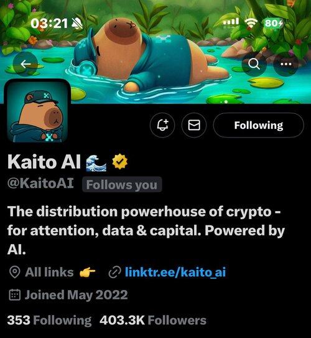Open the three-dot more options menu
This screenshot has width=311, height=338.
(x=285, y=64)
